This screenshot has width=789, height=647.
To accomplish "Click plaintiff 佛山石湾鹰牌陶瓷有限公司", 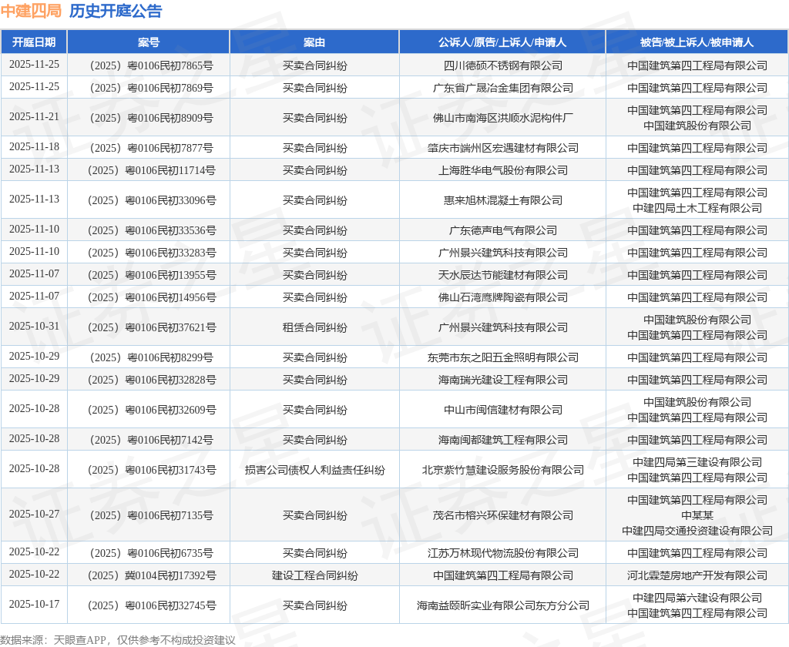I will tap(502, 297).
